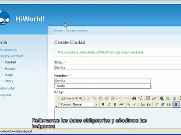Viewport: 181px width, 135px height.
Task: Click the Fuente HTML source button
Action: coord(72,98)
